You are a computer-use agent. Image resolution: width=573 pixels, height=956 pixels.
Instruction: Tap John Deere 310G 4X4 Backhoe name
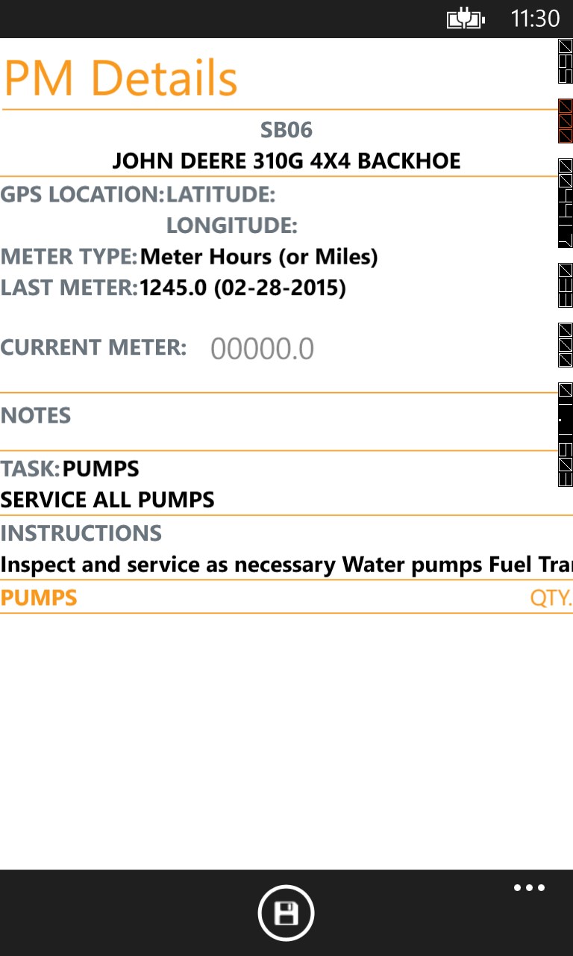point(286,161)
